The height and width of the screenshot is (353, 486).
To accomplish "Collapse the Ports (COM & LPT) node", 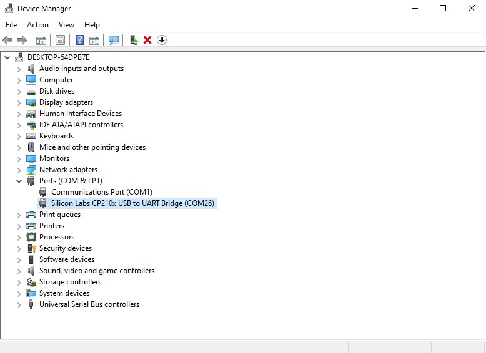I will 19,181.
